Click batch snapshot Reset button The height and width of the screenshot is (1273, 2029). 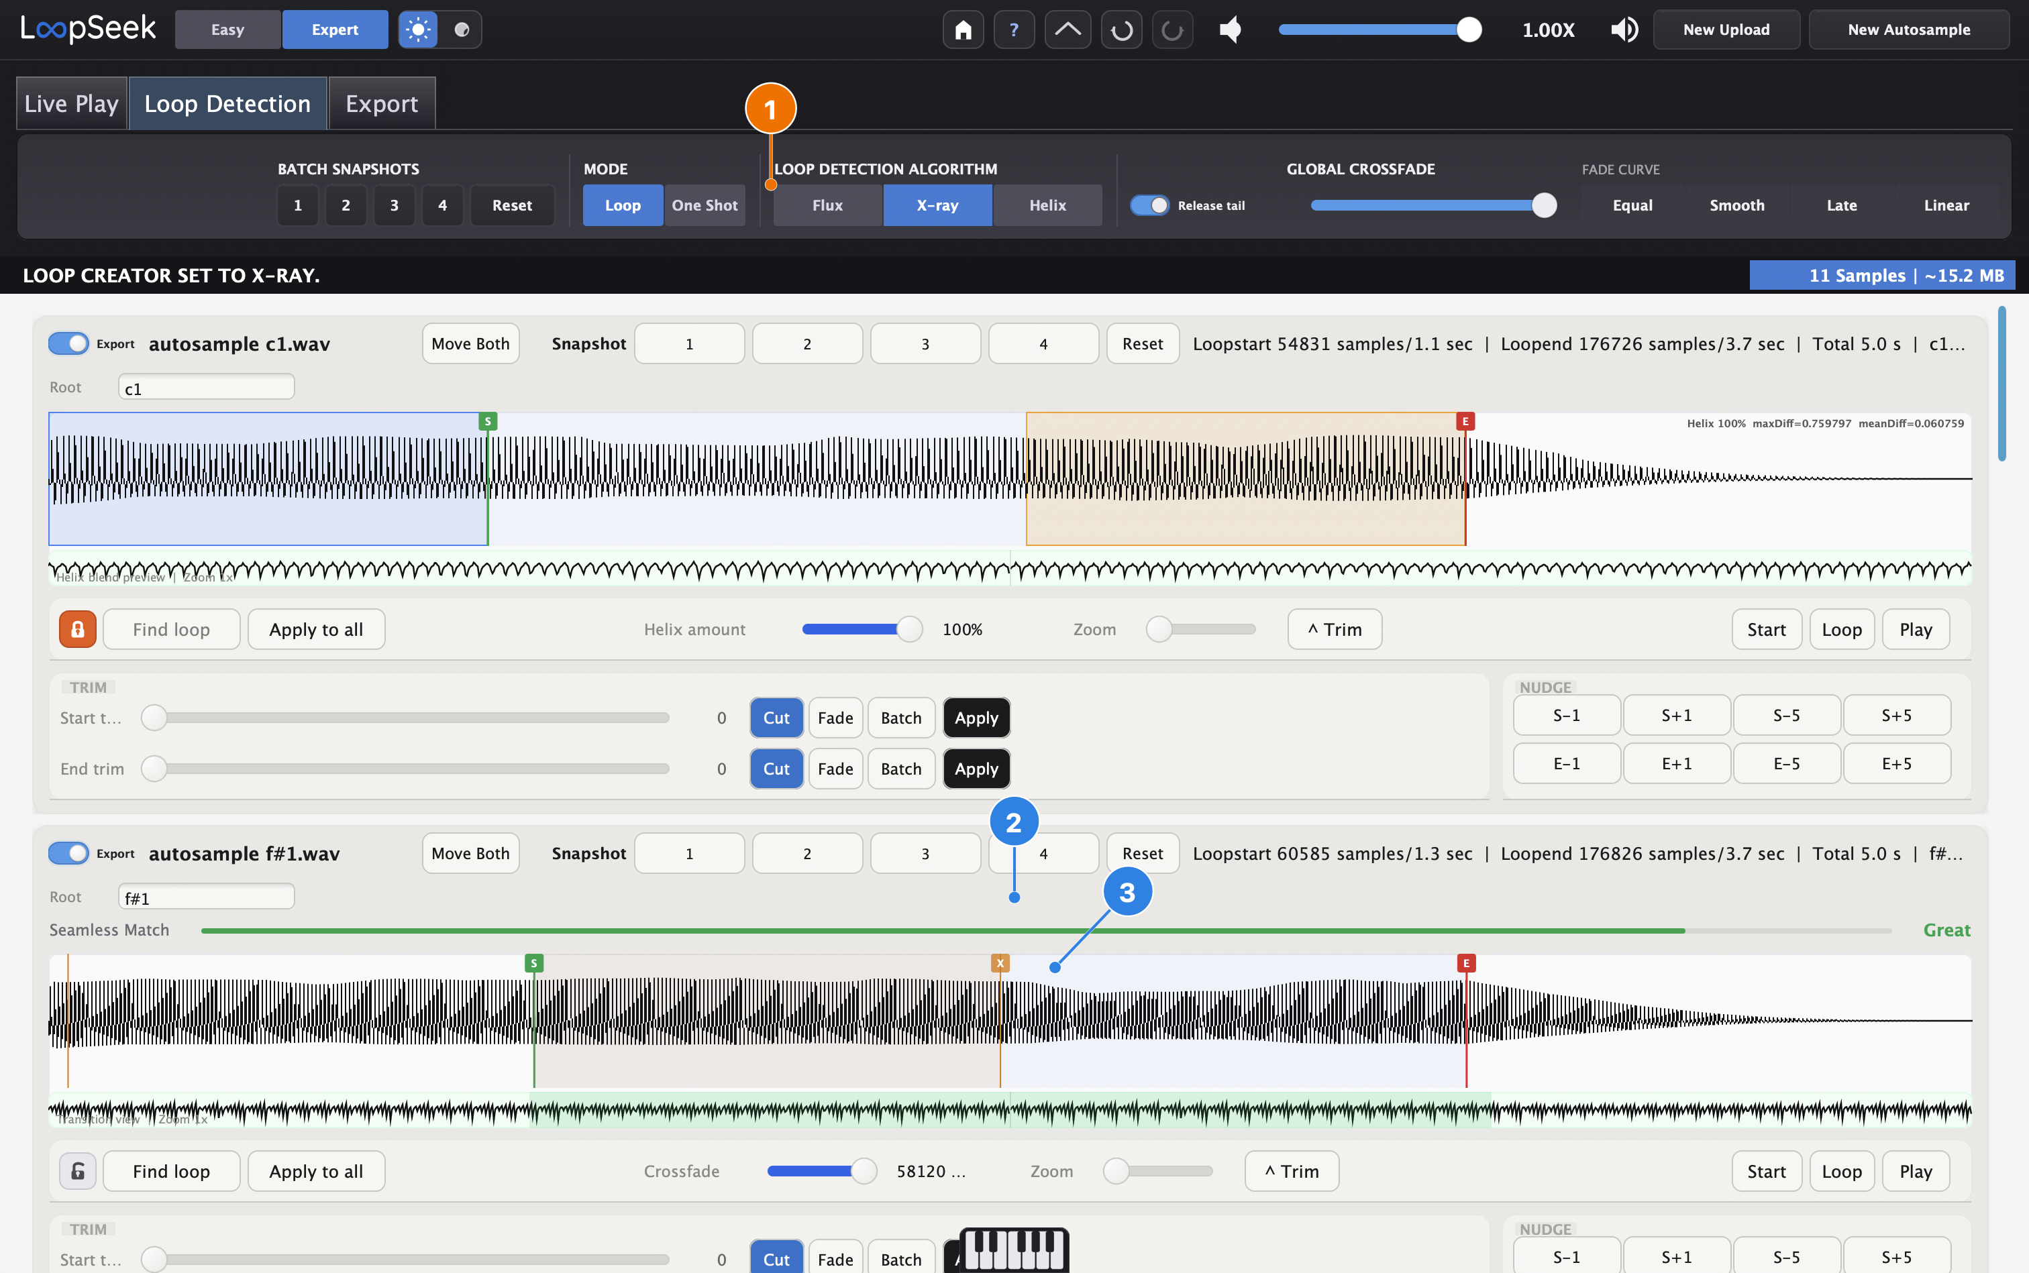click(512, 205)
